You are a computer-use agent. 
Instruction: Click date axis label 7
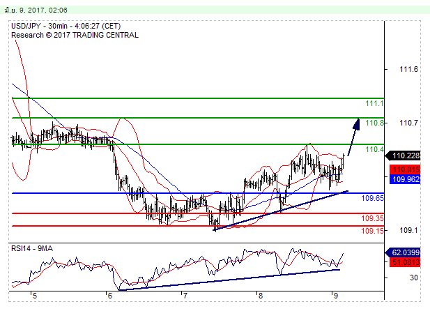tap(185, 296)
